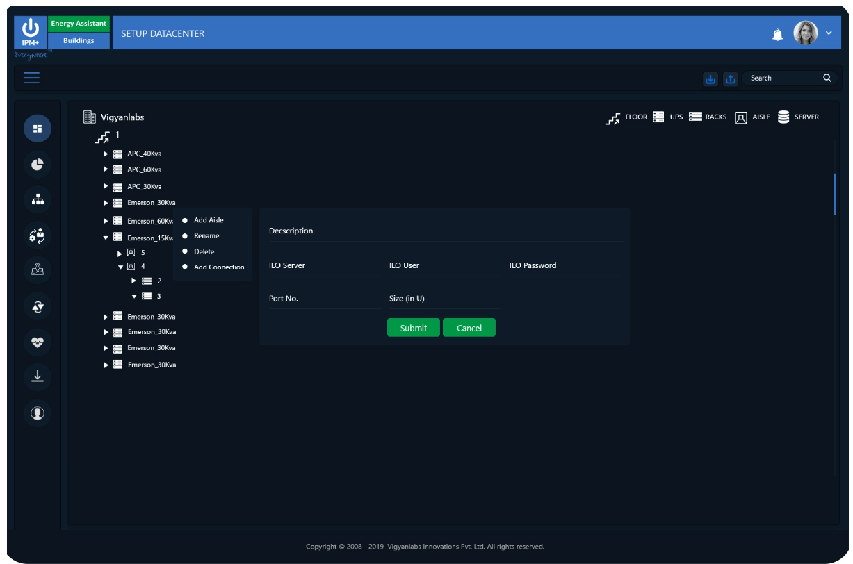Open the recycle triangle sidebar icon

click(38, 306)
